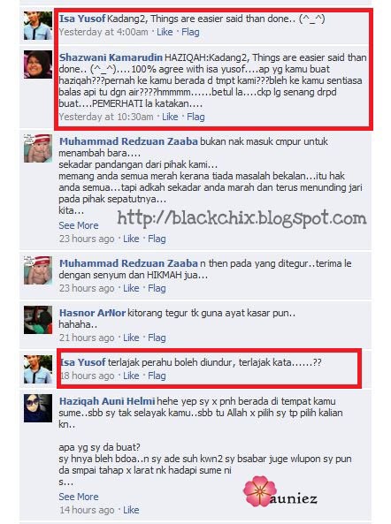
Task: Open Shazwani Kamarudin's profile picture
Action: [38, 65]
